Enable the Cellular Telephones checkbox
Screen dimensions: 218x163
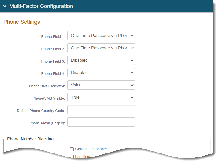71,149
